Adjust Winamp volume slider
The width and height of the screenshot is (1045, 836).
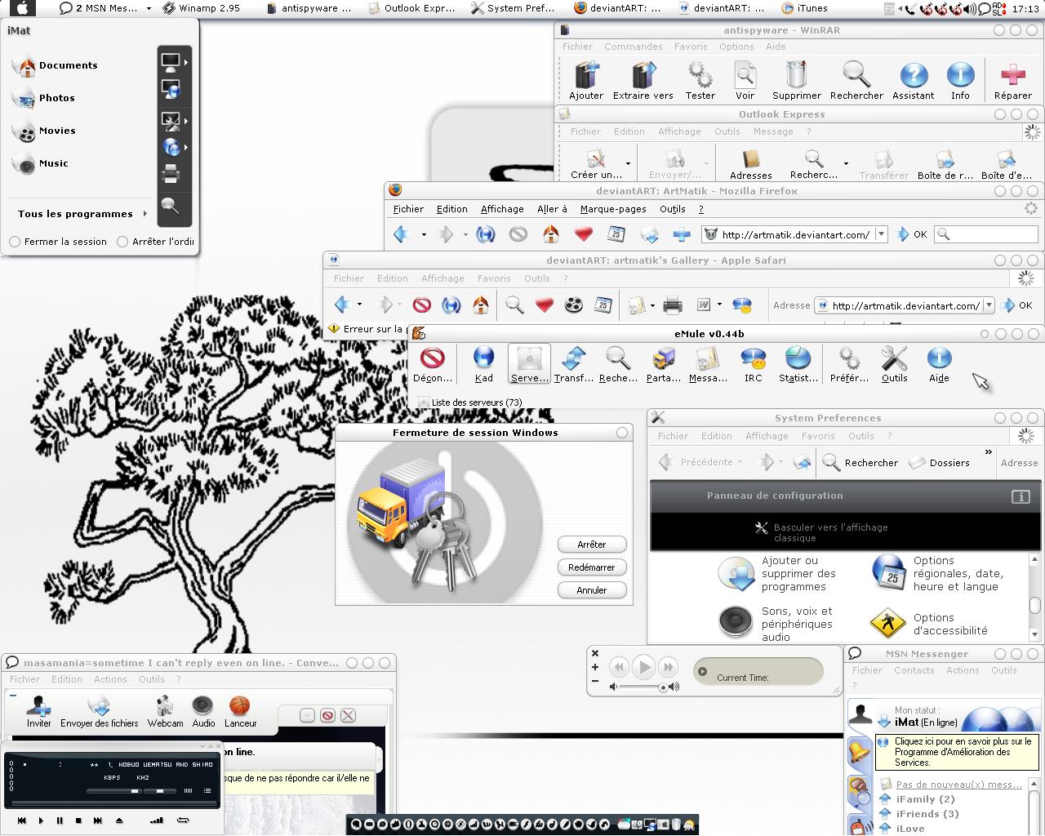[x=113, y=791]
